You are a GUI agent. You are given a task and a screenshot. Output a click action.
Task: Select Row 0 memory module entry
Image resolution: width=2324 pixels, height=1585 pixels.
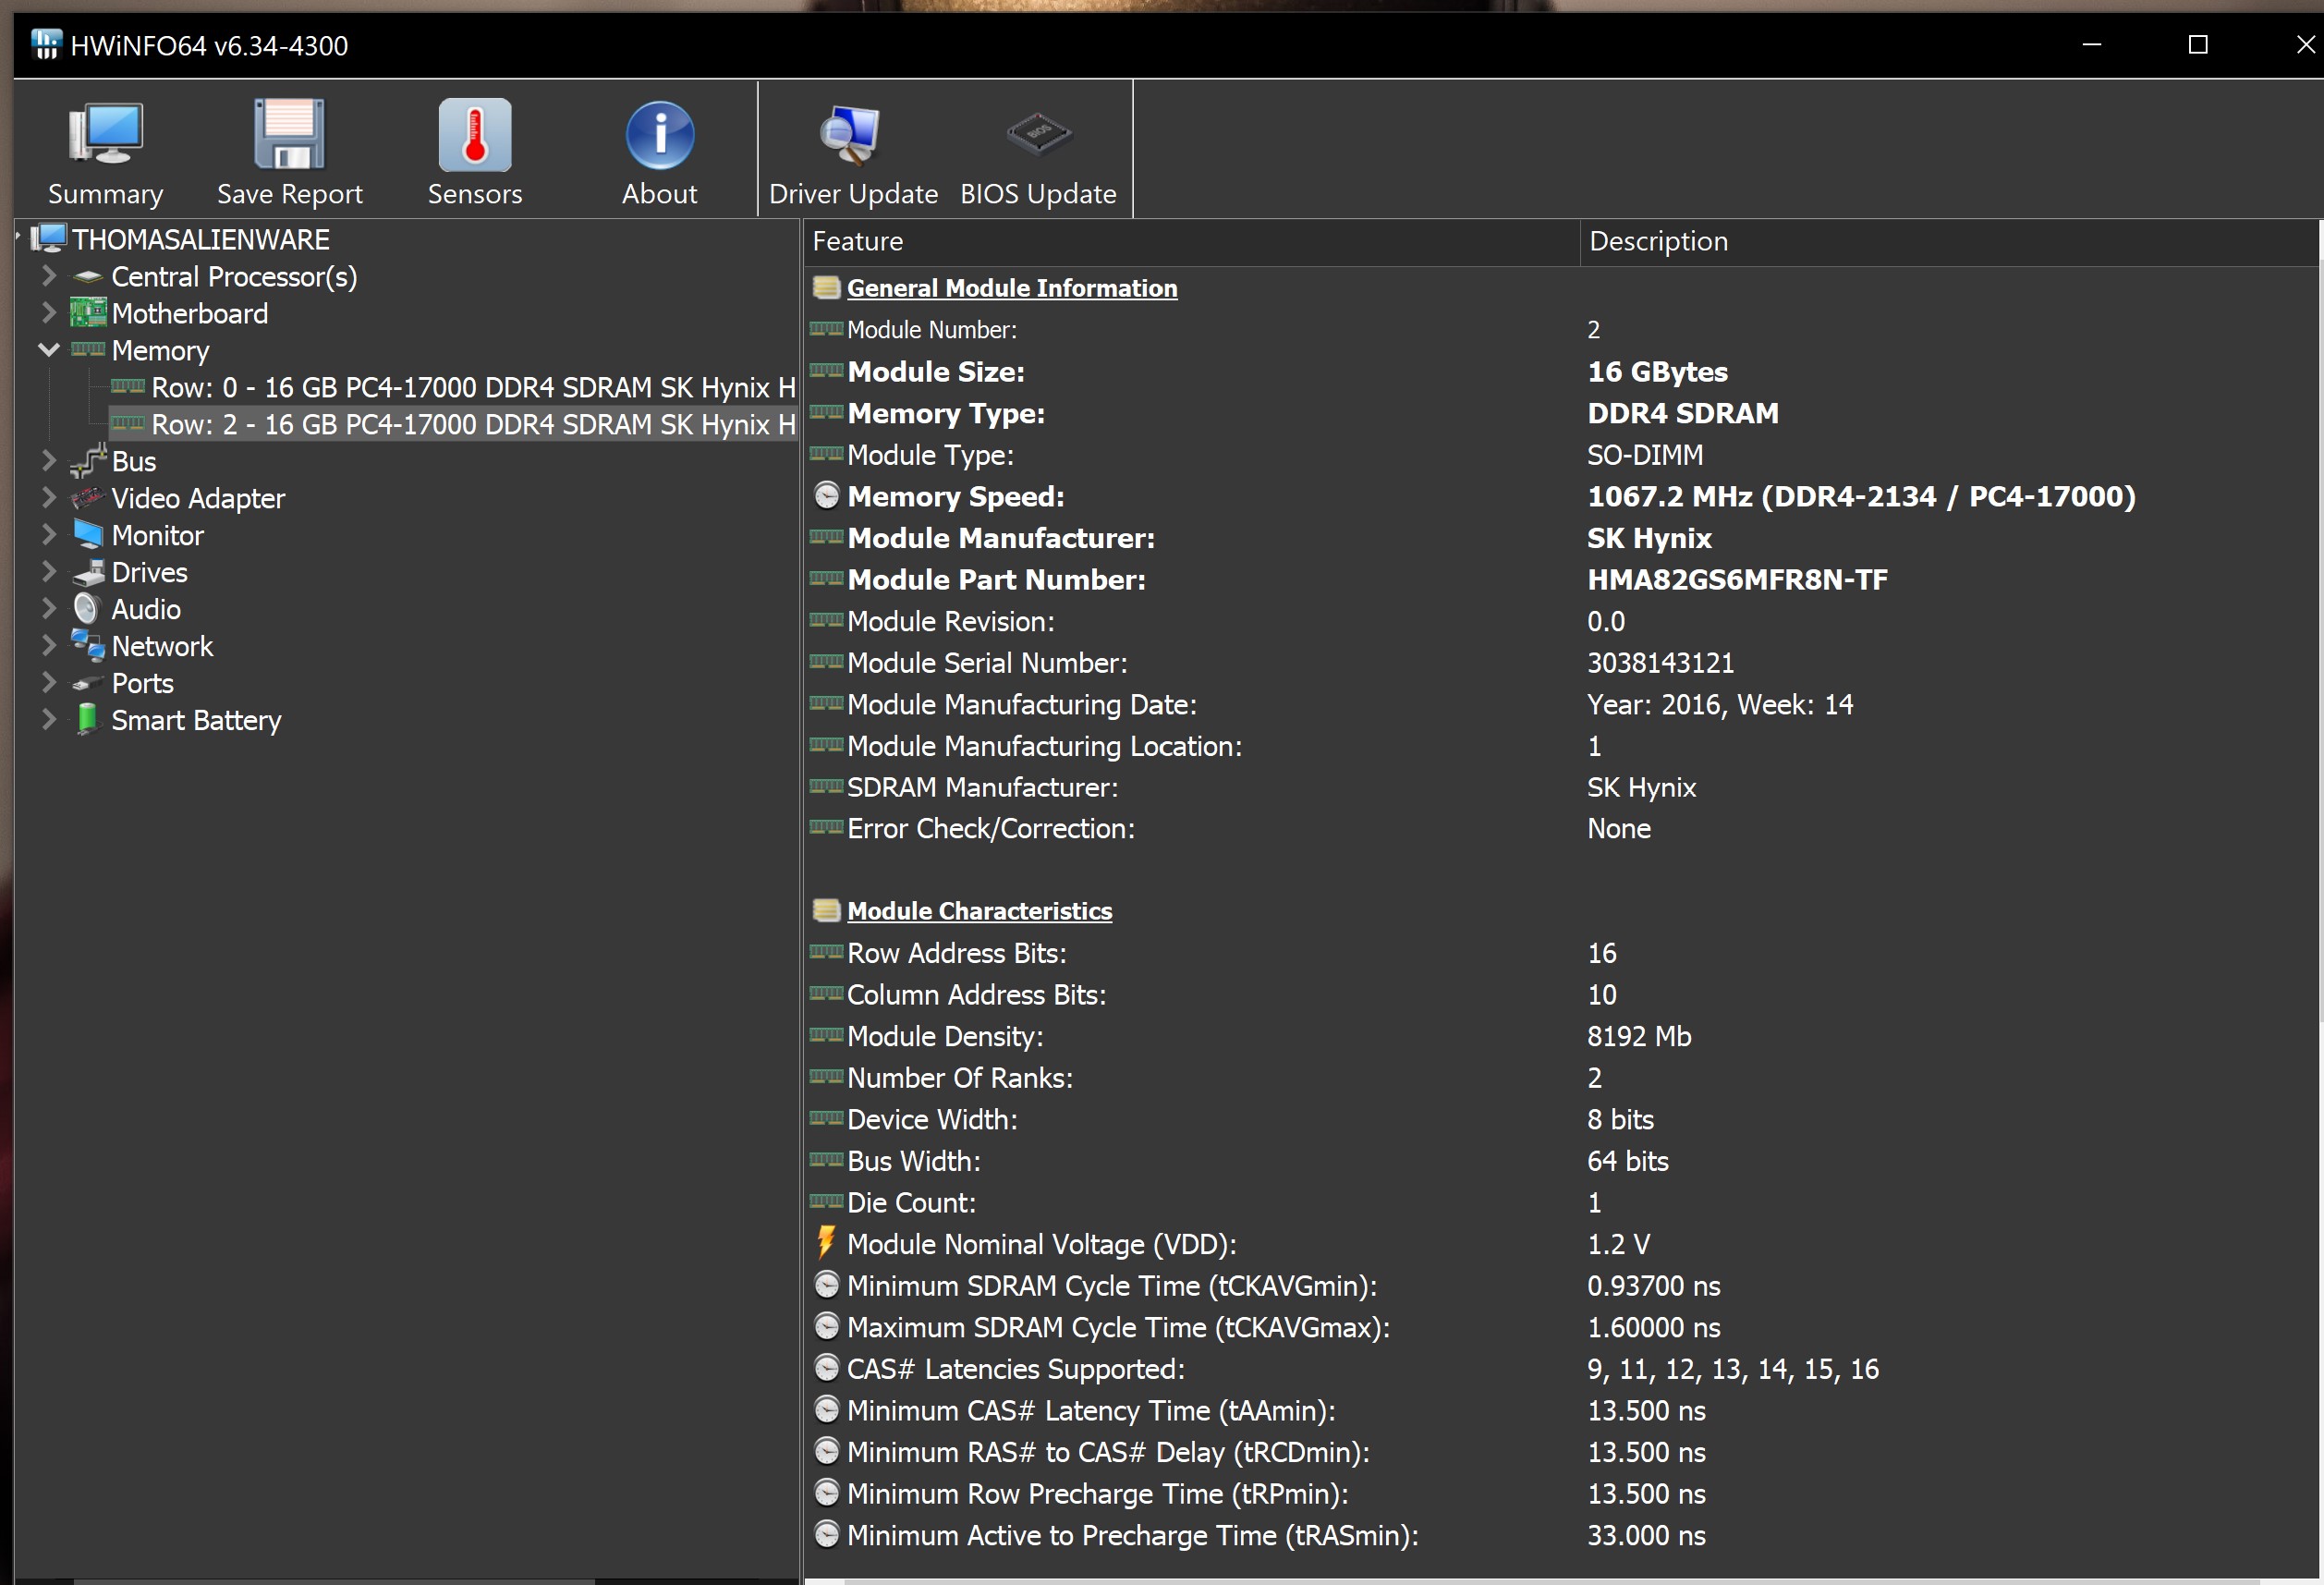(472, 387)
